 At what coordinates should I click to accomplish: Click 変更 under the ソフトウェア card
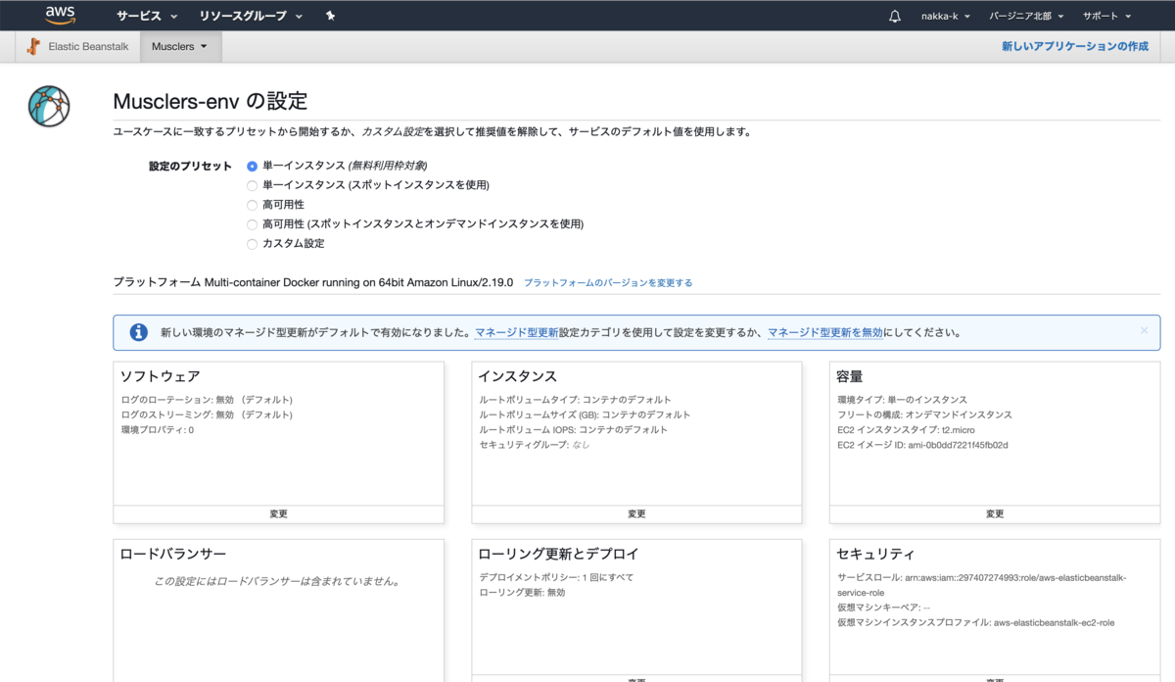(x=278, y=514)
